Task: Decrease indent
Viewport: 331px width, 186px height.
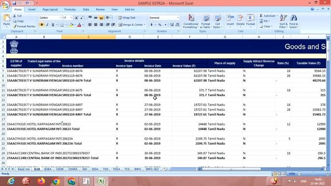Action: [x=108, y=25]
